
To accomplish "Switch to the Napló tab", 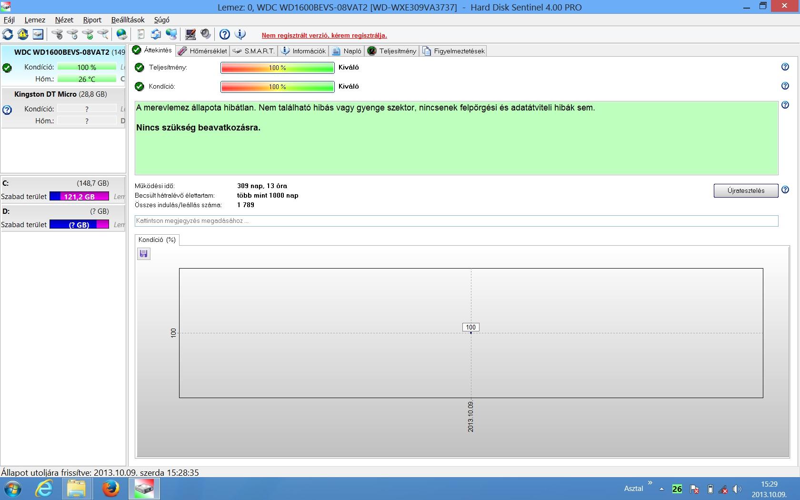I will tap(347, 51).
